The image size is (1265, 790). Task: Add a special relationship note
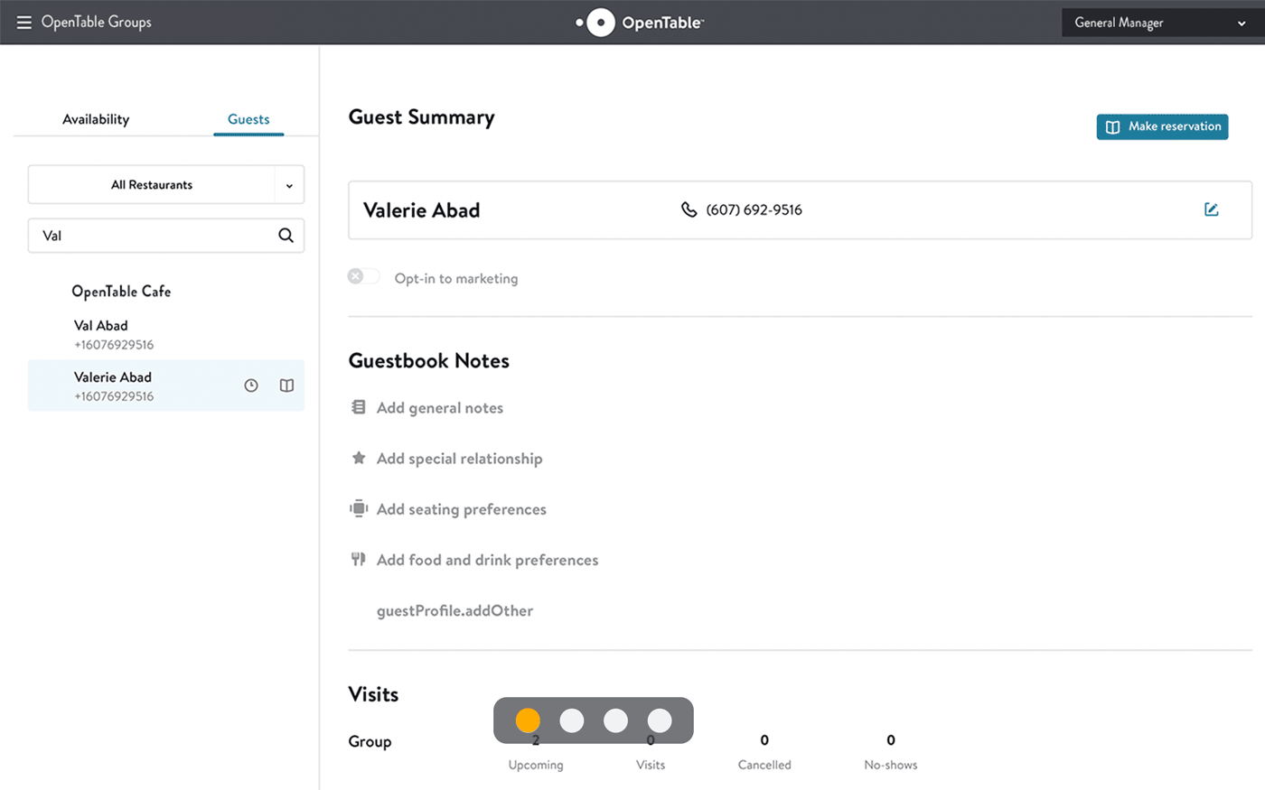(460, 459)
